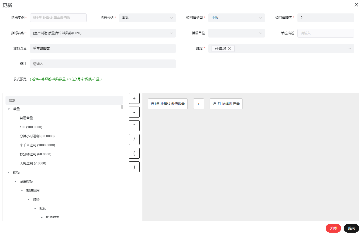Screen dimensions: 363x234
Task: Click the red 关闭 button
Action: pyautogui.click(x=333, y=228)
